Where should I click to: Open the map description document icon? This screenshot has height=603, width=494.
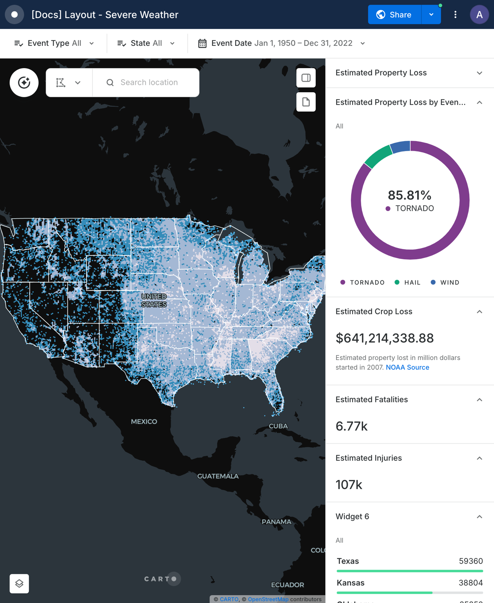pos(306,102)
